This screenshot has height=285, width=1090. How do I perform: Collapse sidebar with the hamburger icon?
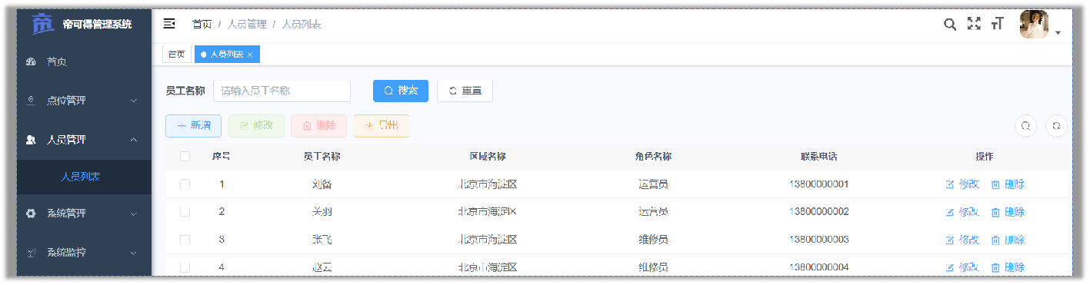point(169,24)
